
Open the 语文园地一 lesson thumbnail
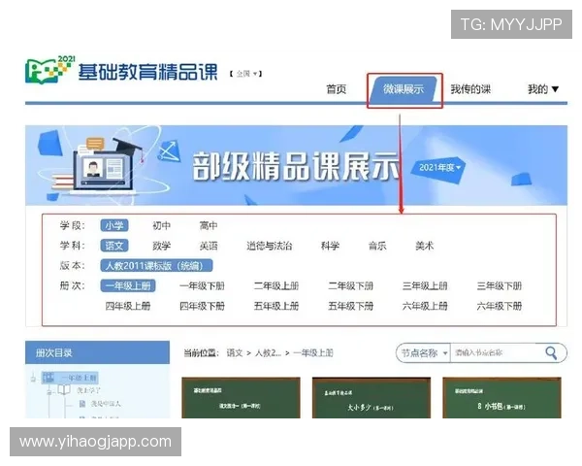(x=241, y=398)
